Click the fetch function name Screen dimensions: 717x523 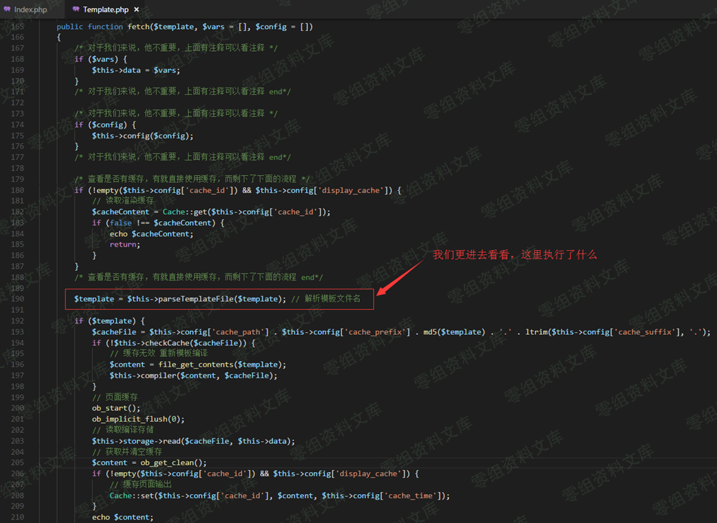coord(138,26)
